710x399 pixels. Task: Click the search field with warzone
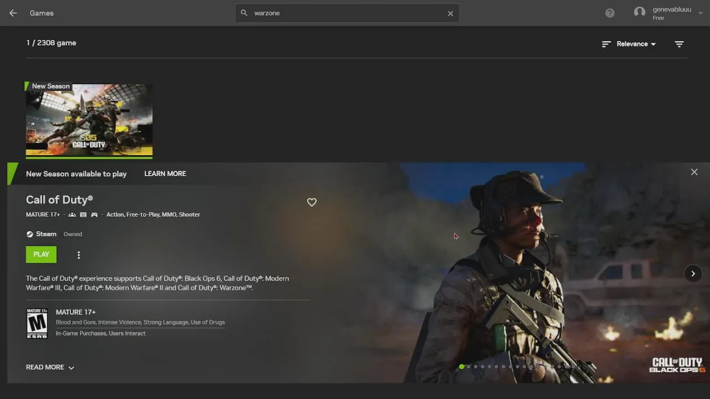tap(347, 13)
